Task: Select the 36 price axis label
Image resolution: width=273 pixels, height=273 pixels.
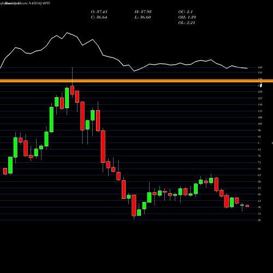Action: tap(259, 207)
